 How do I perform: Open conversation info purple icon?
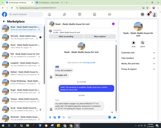(113, 24)
